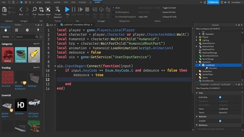
Task: Open the Find magnifier tool
Action: [34, 10]
